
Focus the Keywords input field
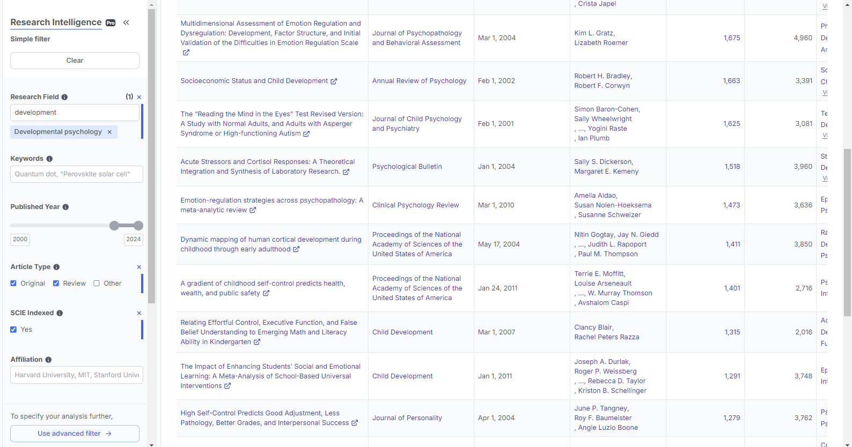click(77, 174)
